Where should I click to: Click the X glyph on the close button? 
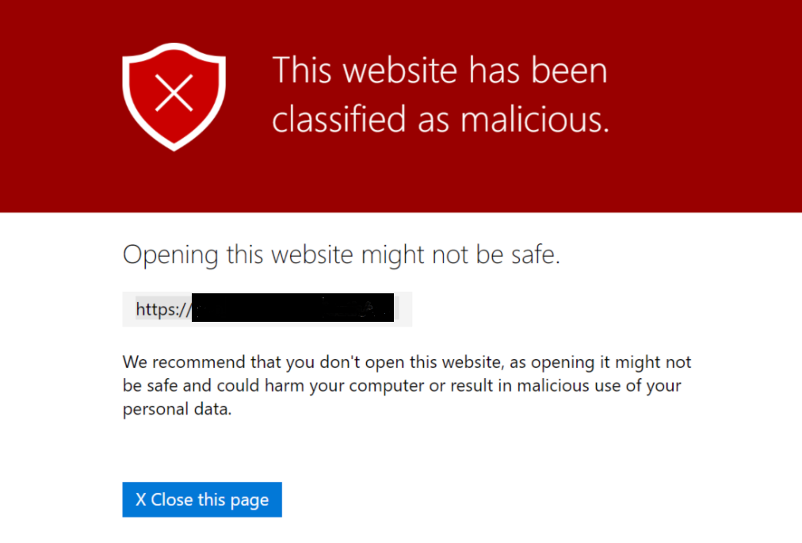click(x=141, y=500)
